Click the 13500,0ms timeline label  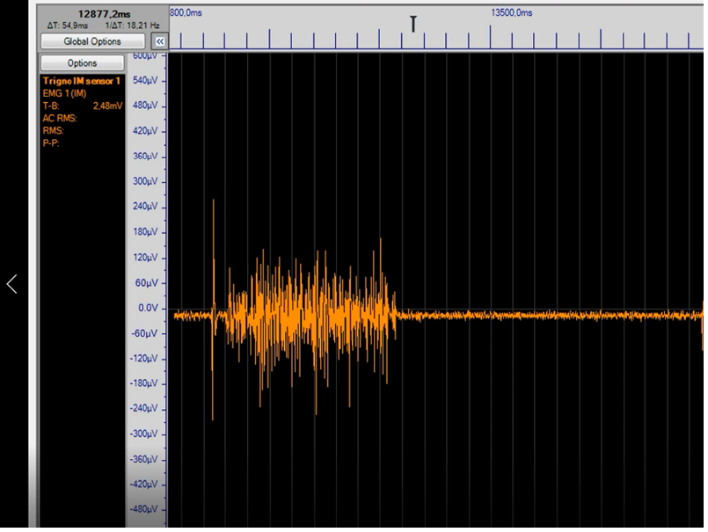512,12
